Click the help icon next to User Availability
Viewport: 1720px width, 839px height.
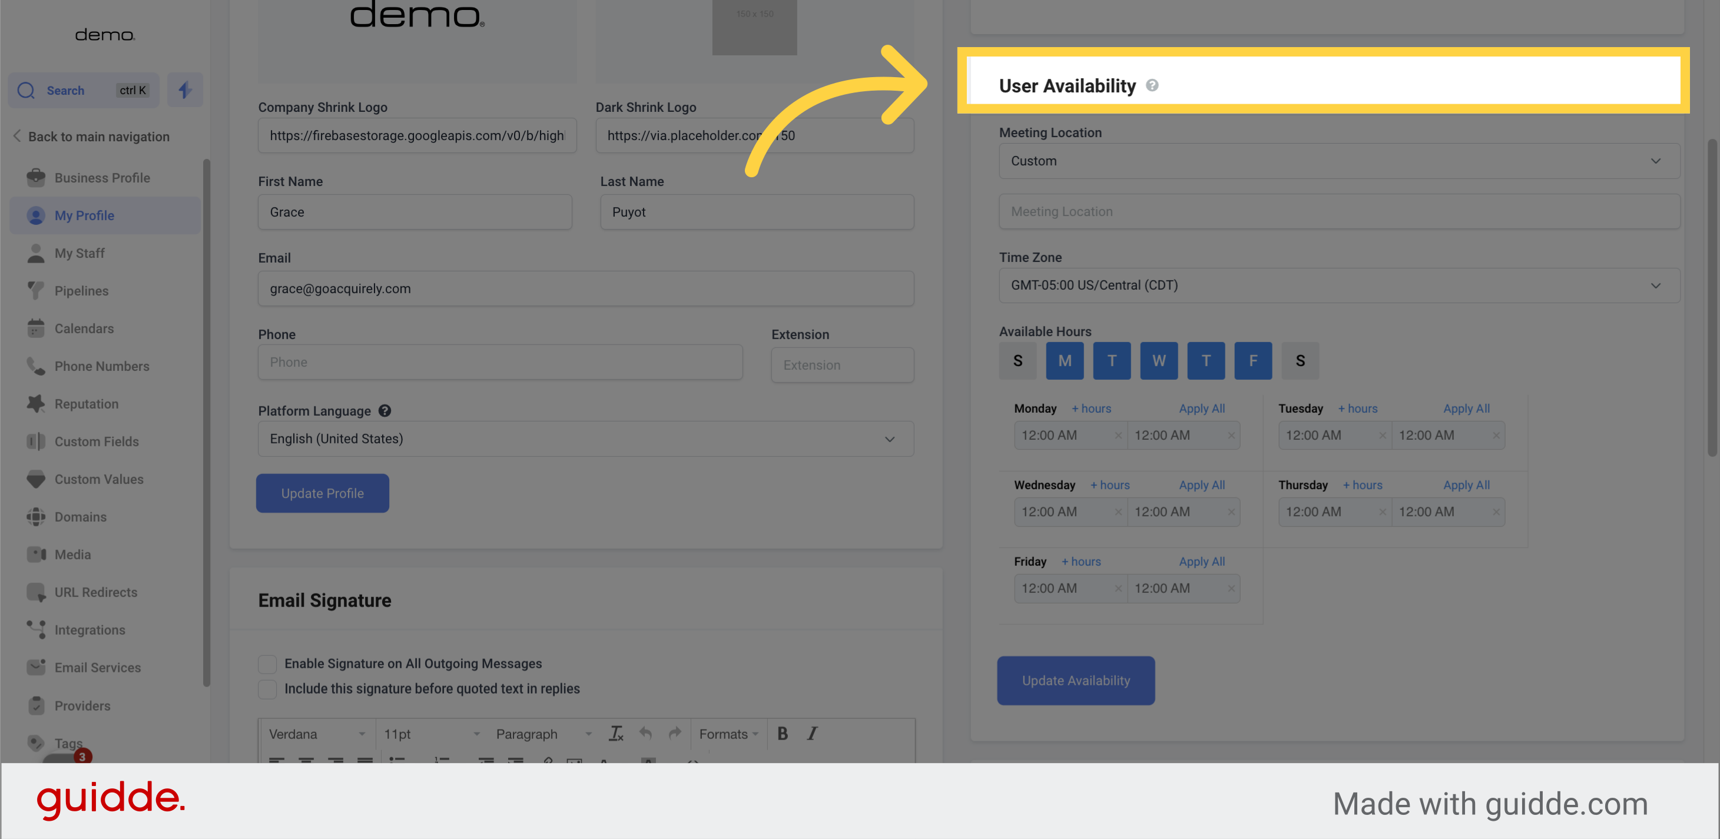(1153, 85)
